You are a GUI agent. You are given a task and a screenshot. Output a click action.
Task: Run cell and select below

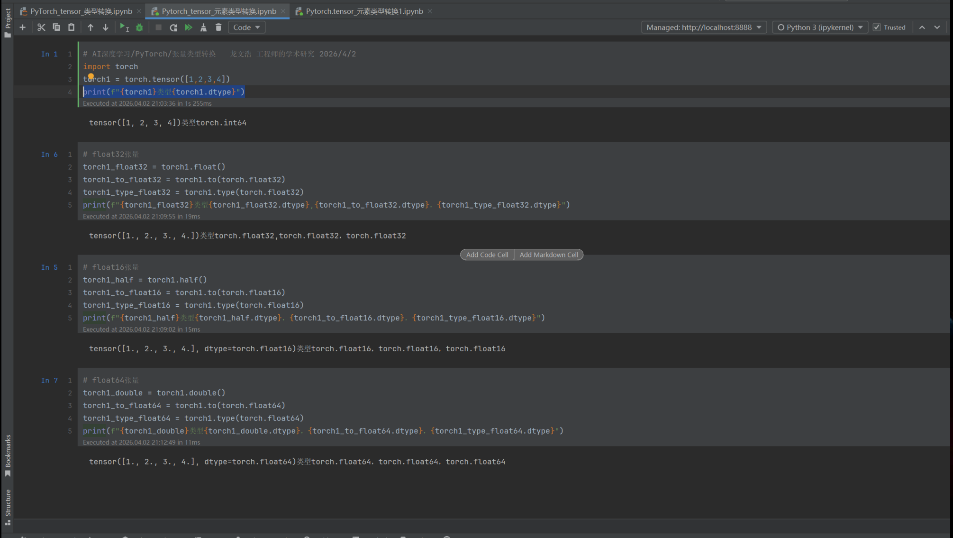[x=124, y=27]
